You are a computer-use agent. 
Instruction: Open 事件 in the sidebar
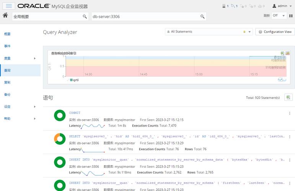click(x=7, y=46)
